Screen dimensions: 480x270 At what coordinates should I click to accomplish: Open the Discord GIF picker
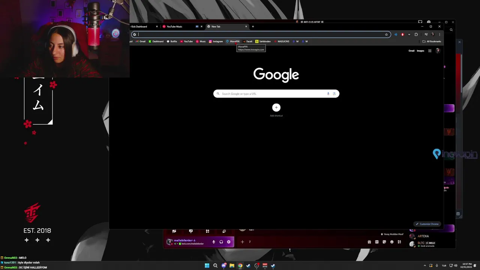pos(377,242)
